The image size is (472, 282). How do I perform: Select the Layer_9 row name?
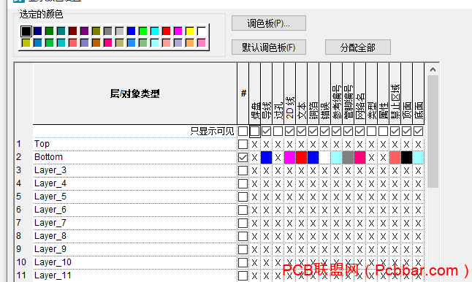point(50,249)
